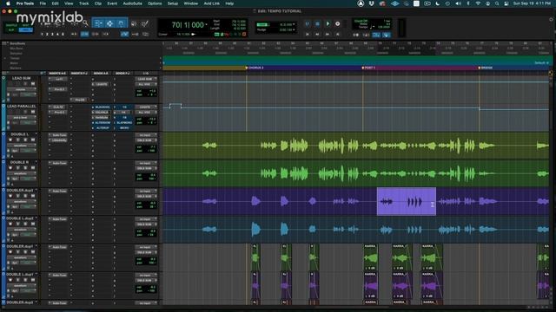Open the Nudge value dropdown
Image resolution: width=556 pixels, height=312 pixels.
[x=294, y=30]
